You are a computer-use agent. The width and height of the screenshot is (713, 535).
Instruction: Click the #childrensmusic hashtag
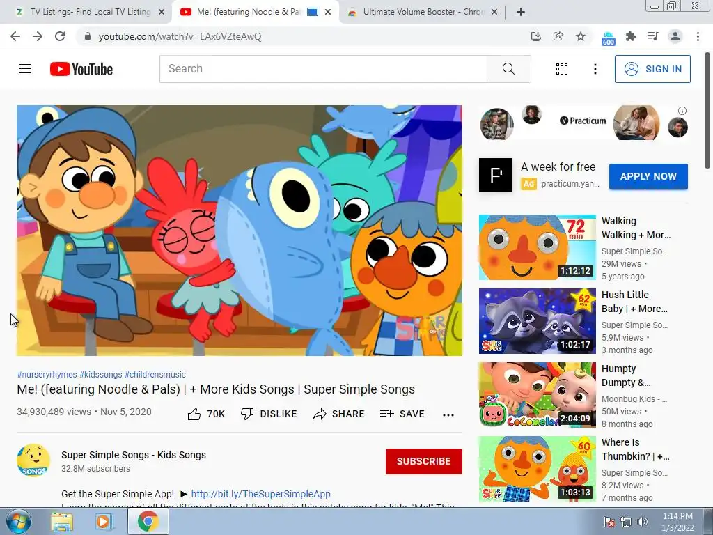[x=155, y=374]
